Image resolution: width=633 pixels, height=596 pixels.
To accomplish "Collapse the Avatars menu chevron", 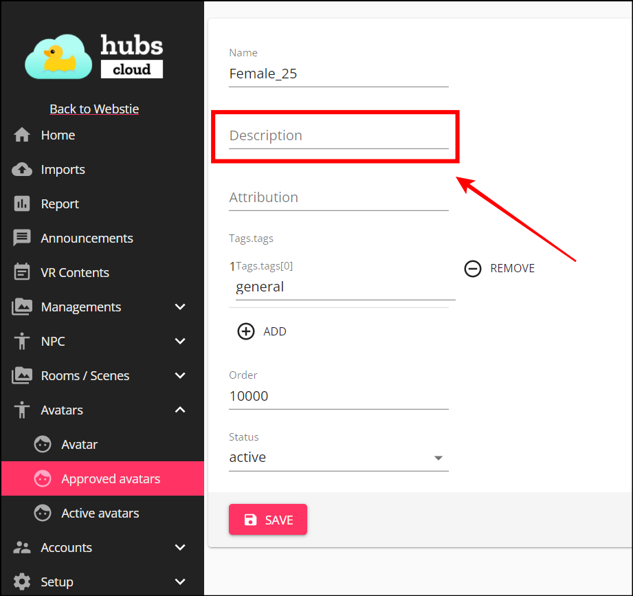I will coord(180,410).
